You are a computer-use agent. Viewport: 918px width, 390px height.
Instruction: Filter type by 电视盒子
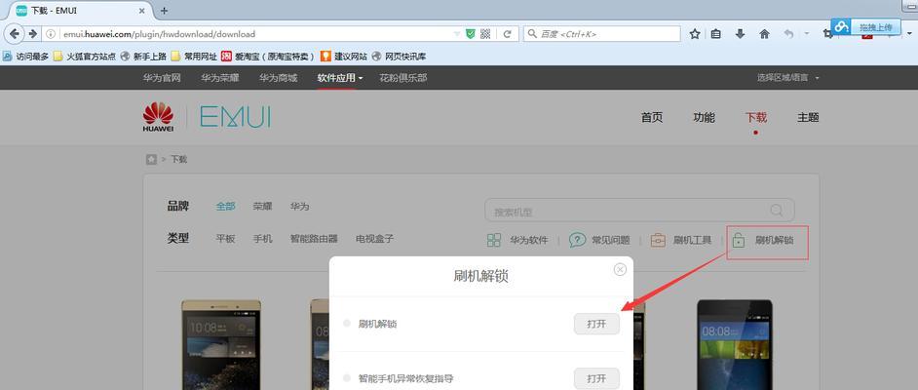tap(374, 239)
